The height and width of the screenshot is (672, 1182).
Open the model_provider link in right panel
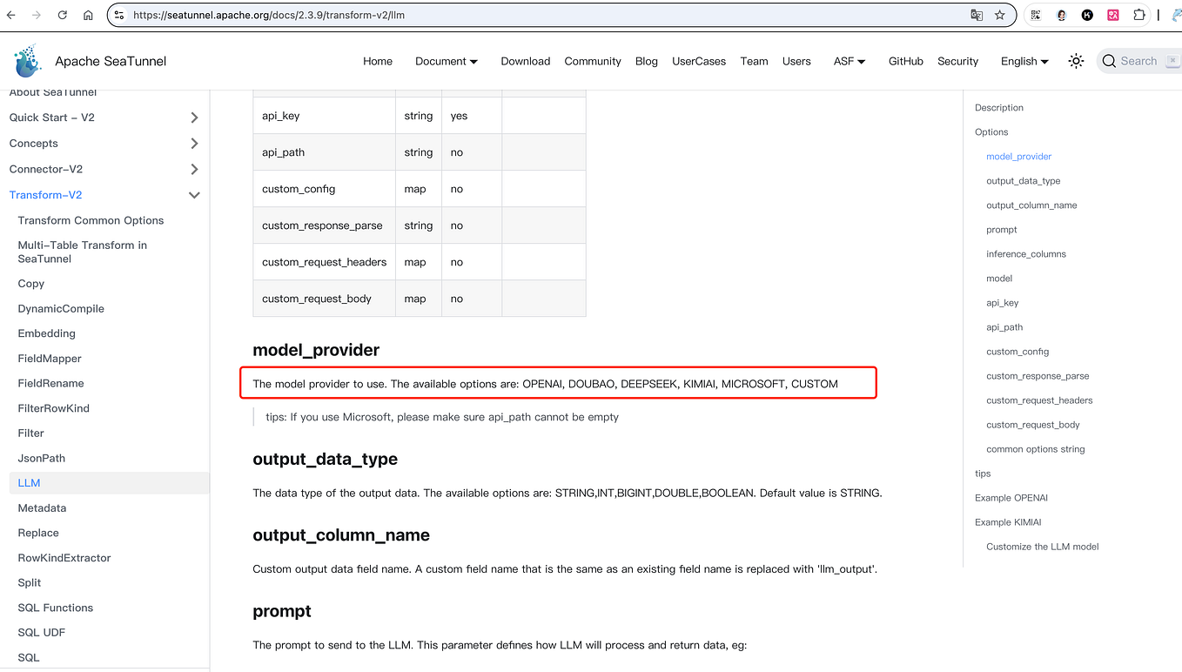[1018, 156]
